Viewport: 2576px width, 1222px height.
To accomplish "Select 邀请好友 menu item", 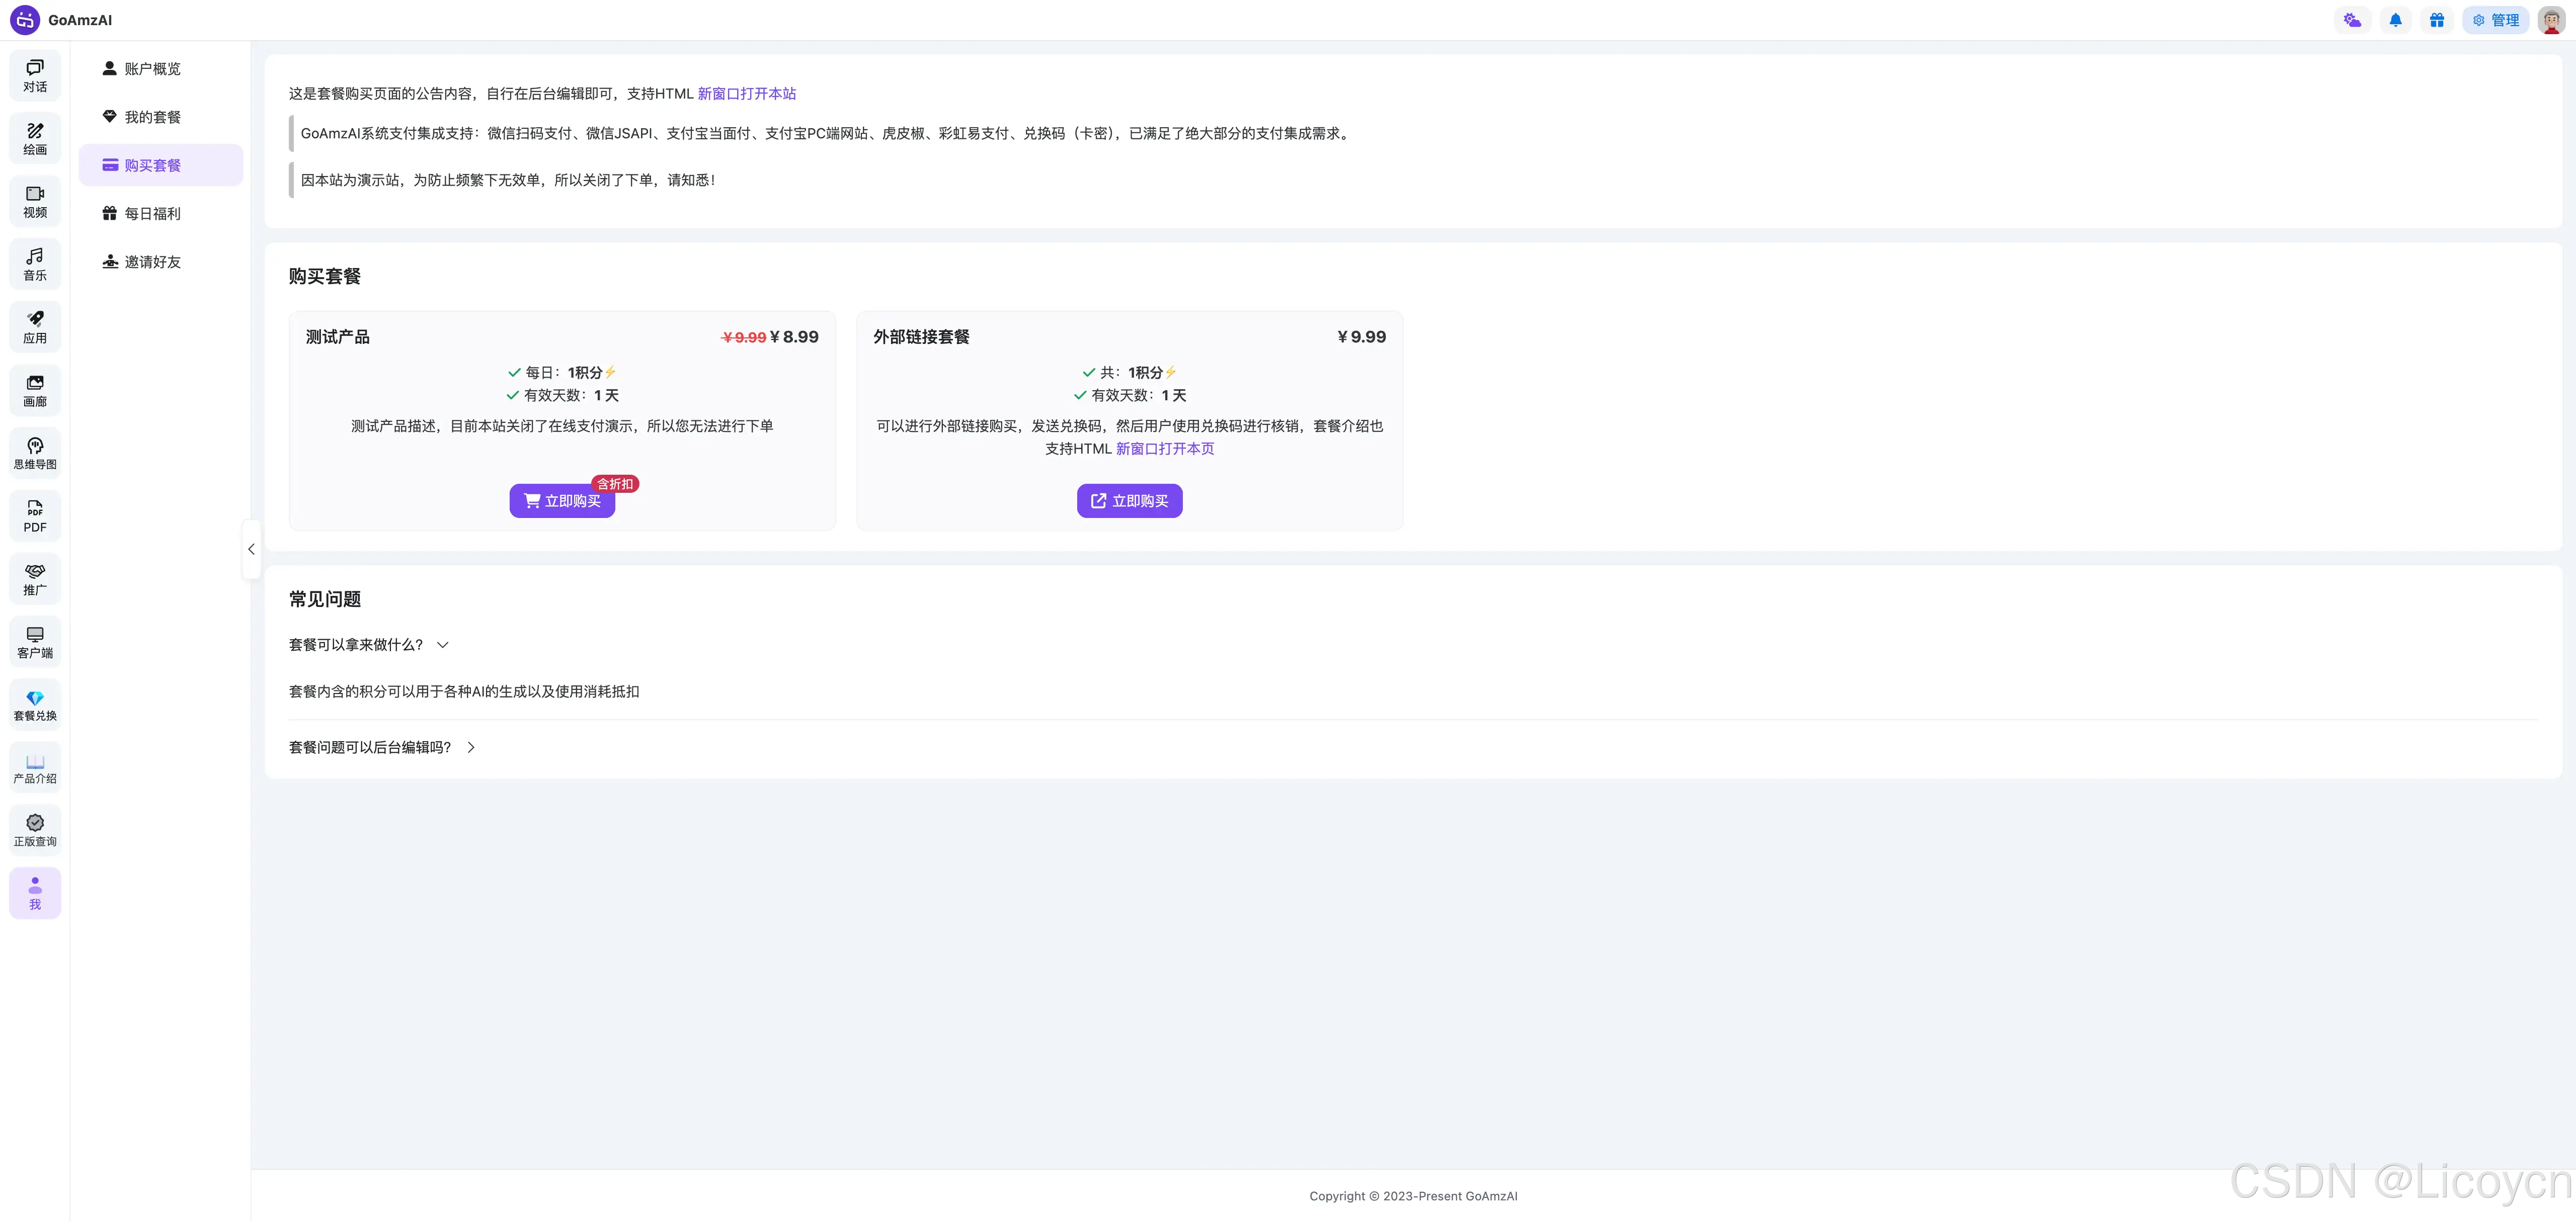I will (x=152, y=262).
